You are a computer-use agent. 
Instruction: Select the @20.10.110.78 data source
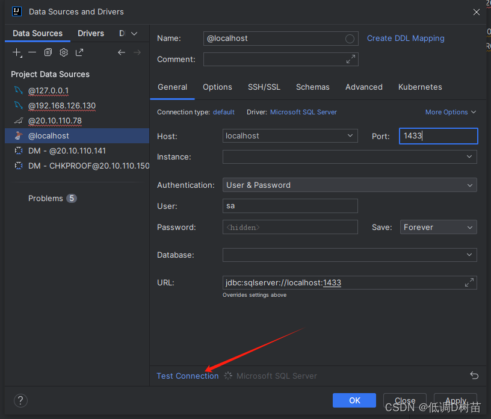pyautogui.click(x=77, y=120)
